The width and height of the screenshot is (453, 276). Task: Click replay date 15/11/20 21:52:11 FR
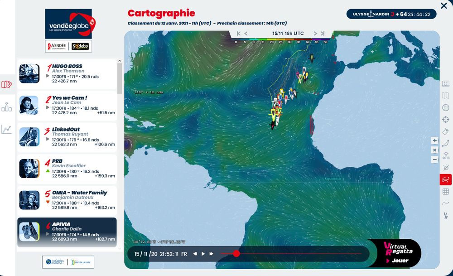pos(161,254)
